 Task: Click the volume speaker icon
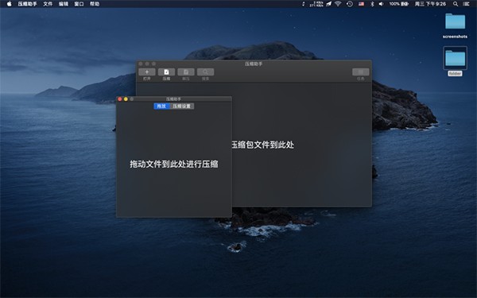click(381, 4)
